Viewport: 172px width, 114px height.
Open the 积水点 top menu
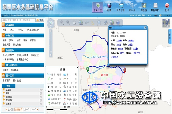pos(132,7)
